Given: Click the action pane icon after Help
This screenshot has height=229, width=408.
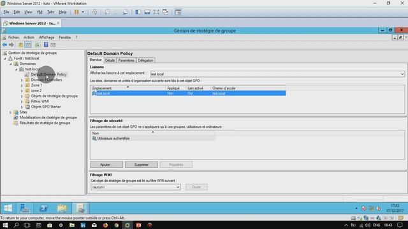Looking at the screenshot, I should coord(53,45).
